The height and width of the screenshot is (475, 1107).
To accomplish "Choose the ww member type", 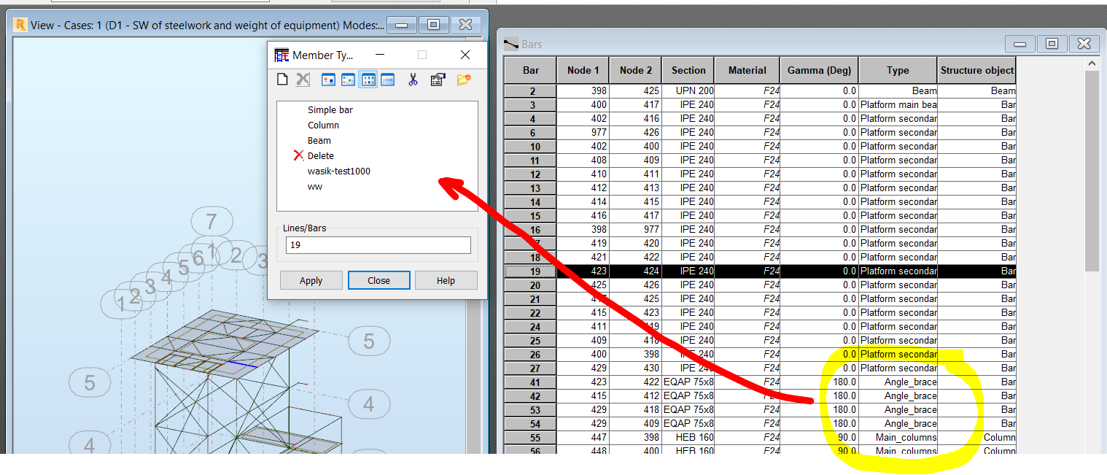I will [315, 186].
